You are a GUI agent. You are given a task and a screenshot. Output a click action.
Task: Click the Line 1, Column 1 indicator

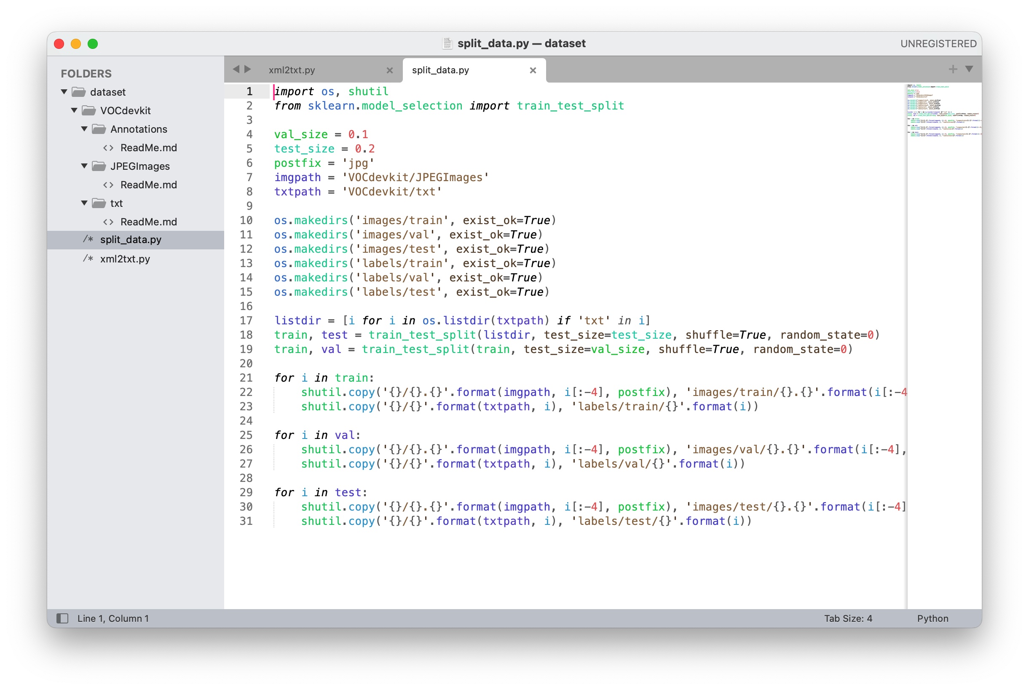pyautogui.click(x=113, y=618)
